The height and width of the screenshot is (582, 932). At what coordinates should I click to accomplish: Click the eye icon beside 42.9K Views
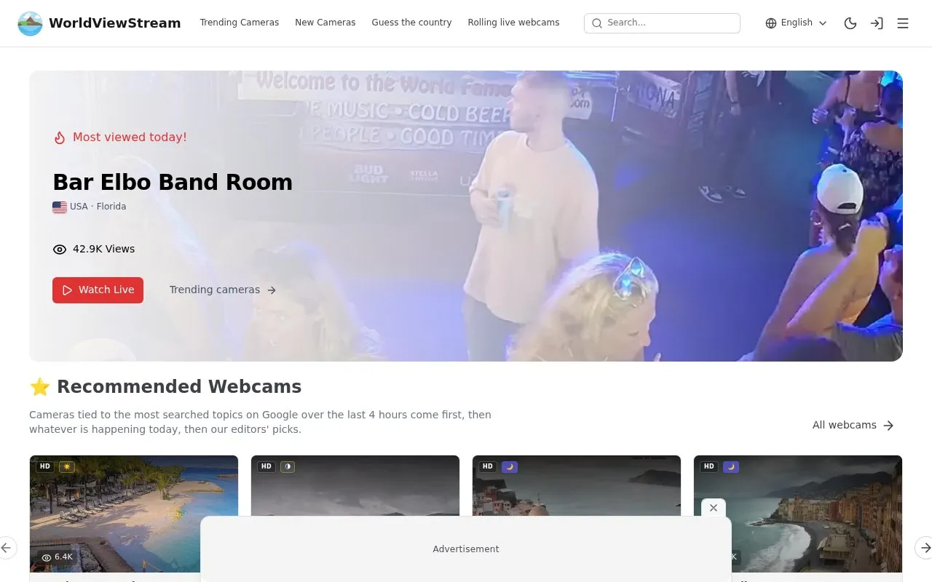pyautogui.click(x=60, y=250)
